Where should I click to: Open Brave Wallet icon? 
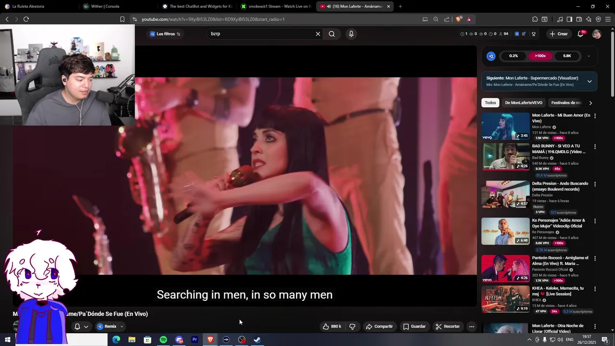tap(579, 19)
